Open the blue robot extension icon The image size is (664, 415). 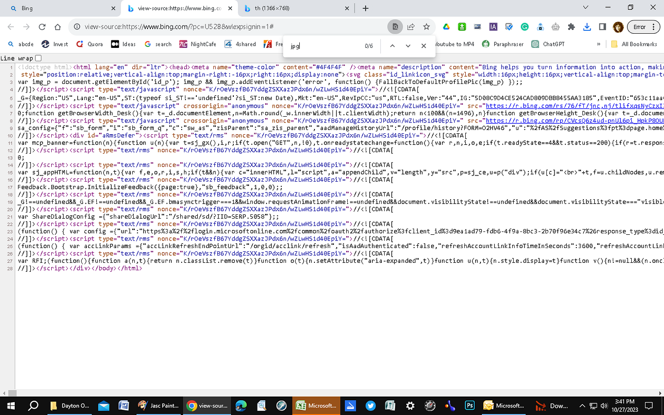tap(540, 27)
